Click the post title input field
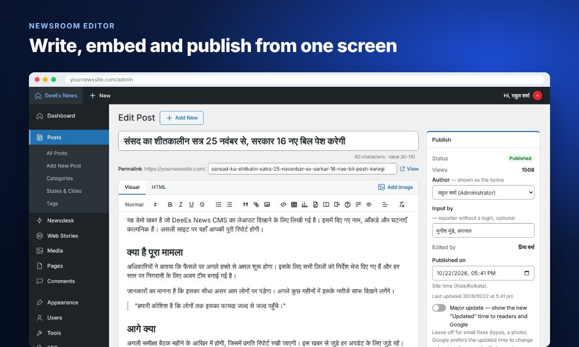Image resolution: width=579 pixels, height=347 pixels. pos(268,141)
